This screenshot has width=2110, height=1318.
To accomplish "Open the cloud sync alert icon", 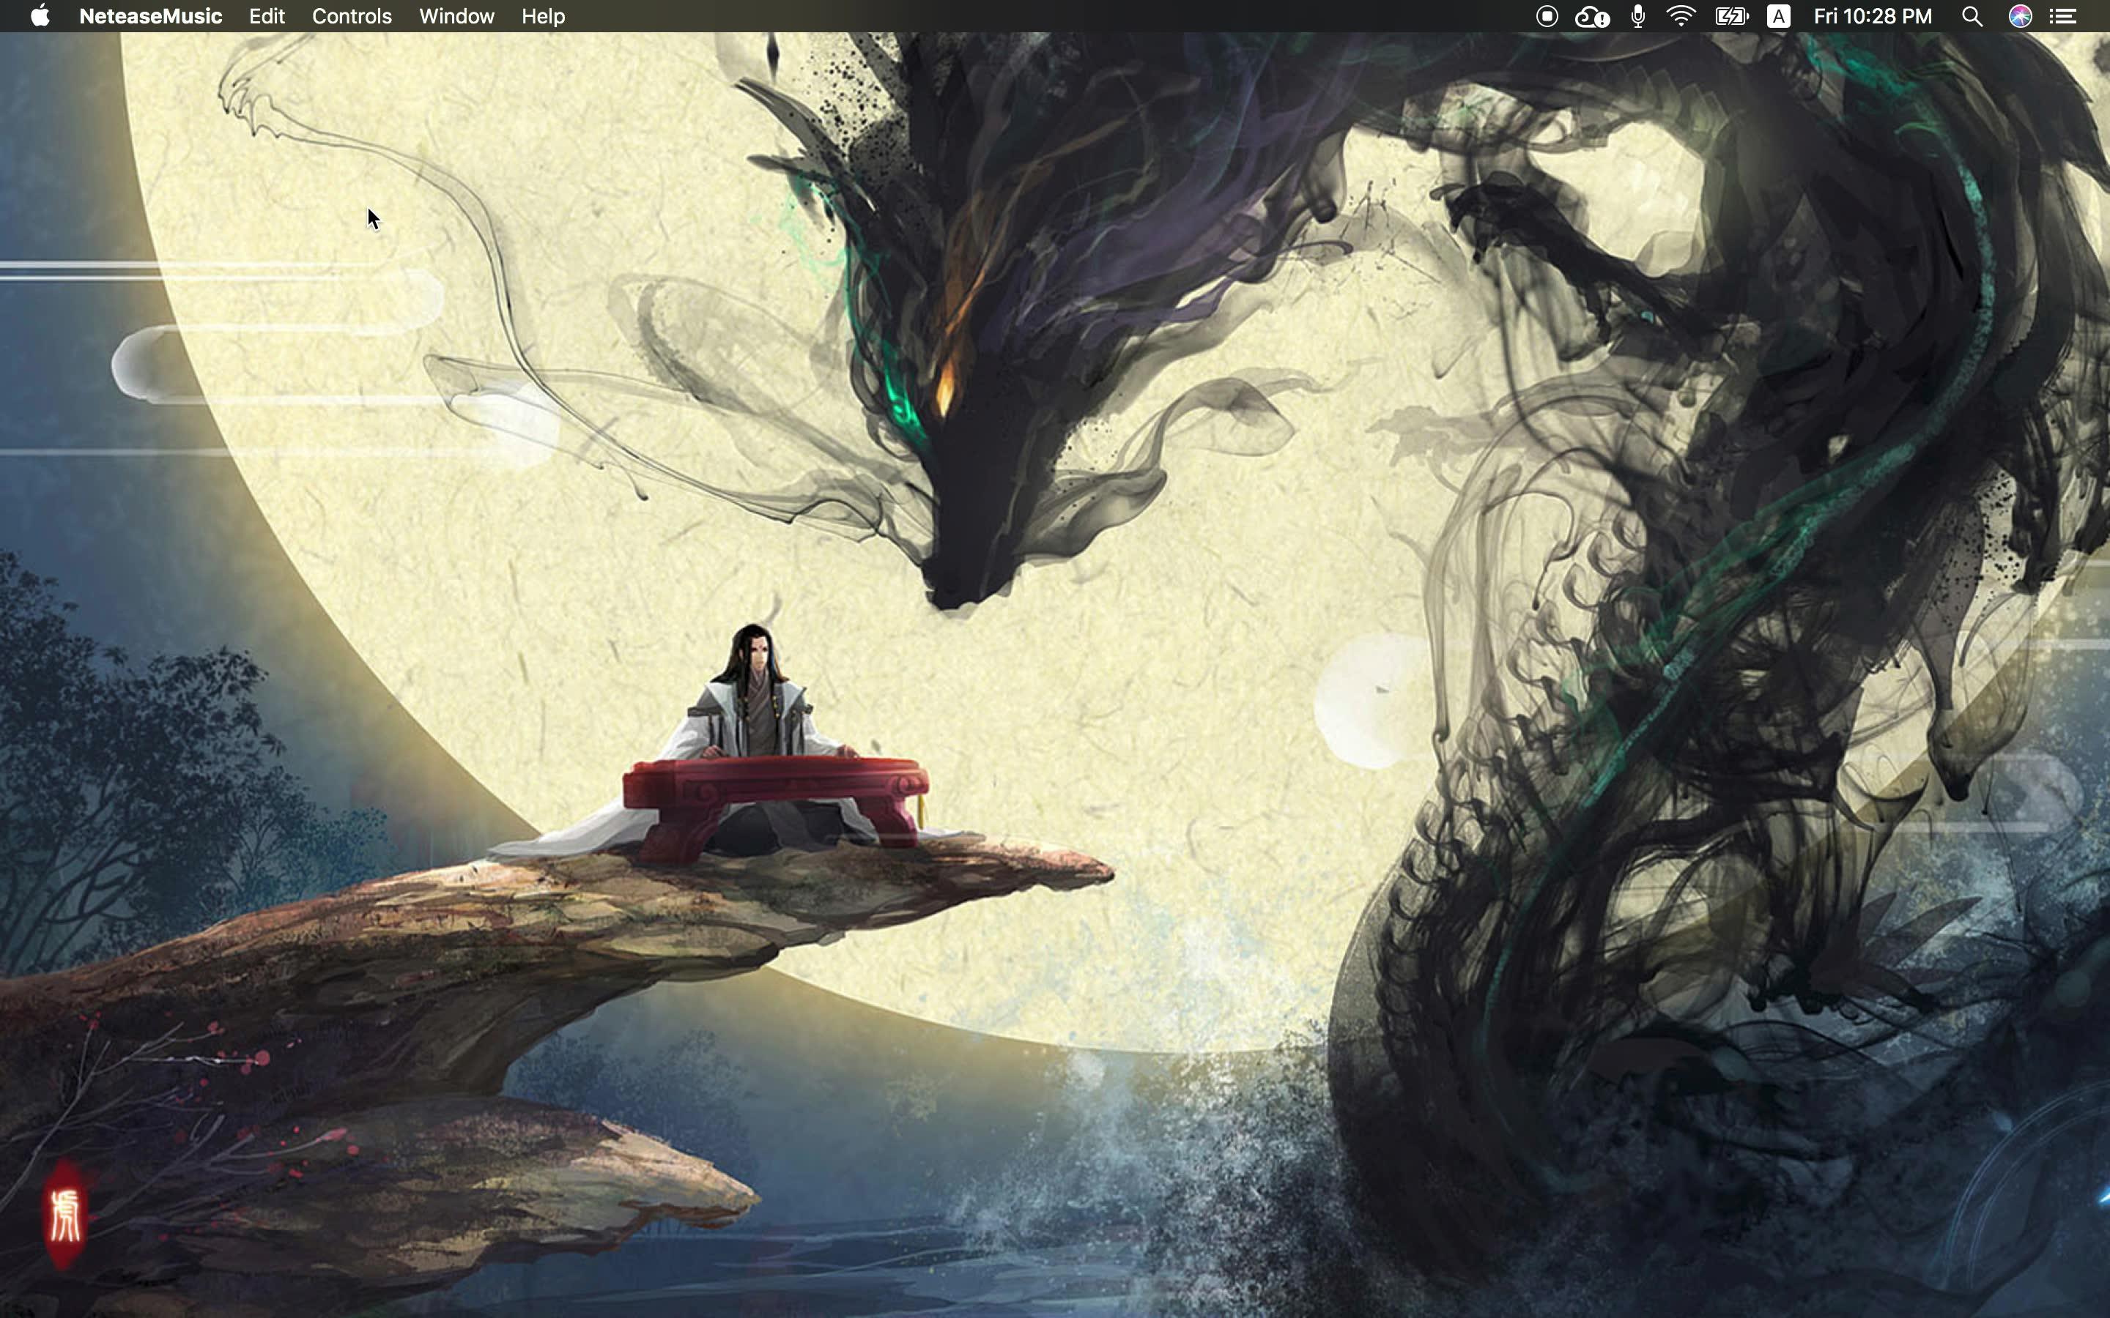I will tap(1592, 15).
